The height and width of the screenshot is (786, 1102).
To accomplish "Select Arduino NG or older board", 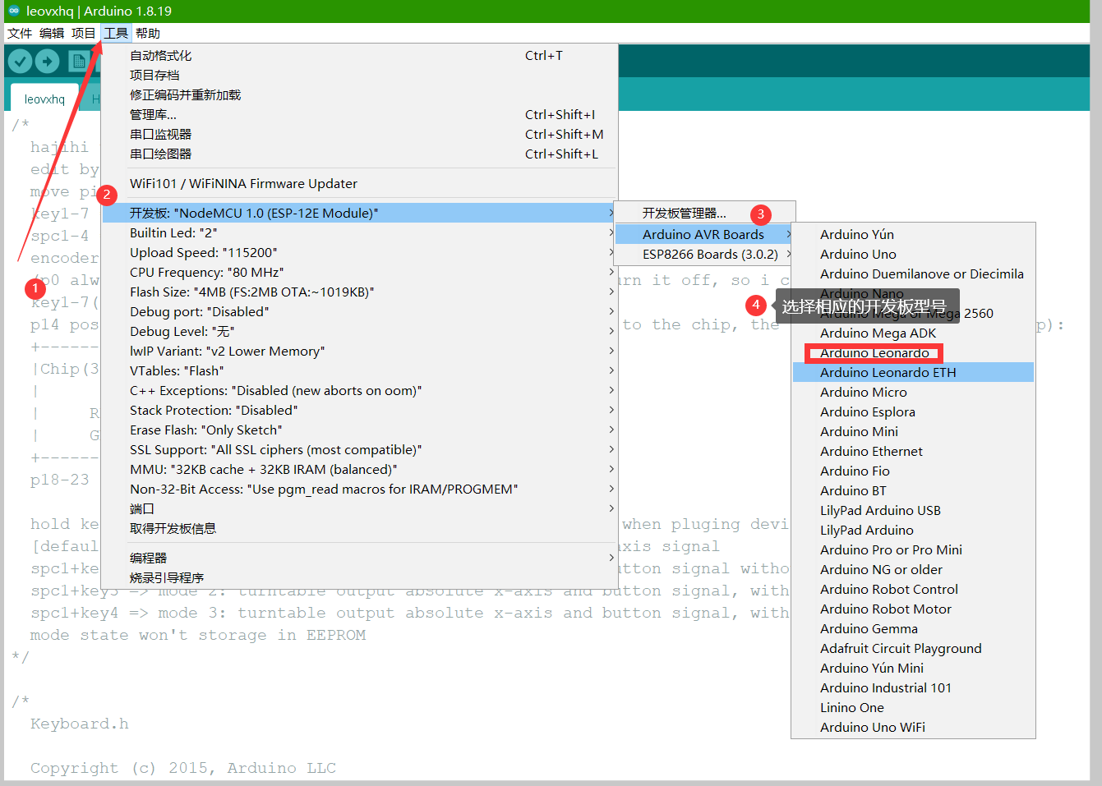I will [x=913, y=570].
